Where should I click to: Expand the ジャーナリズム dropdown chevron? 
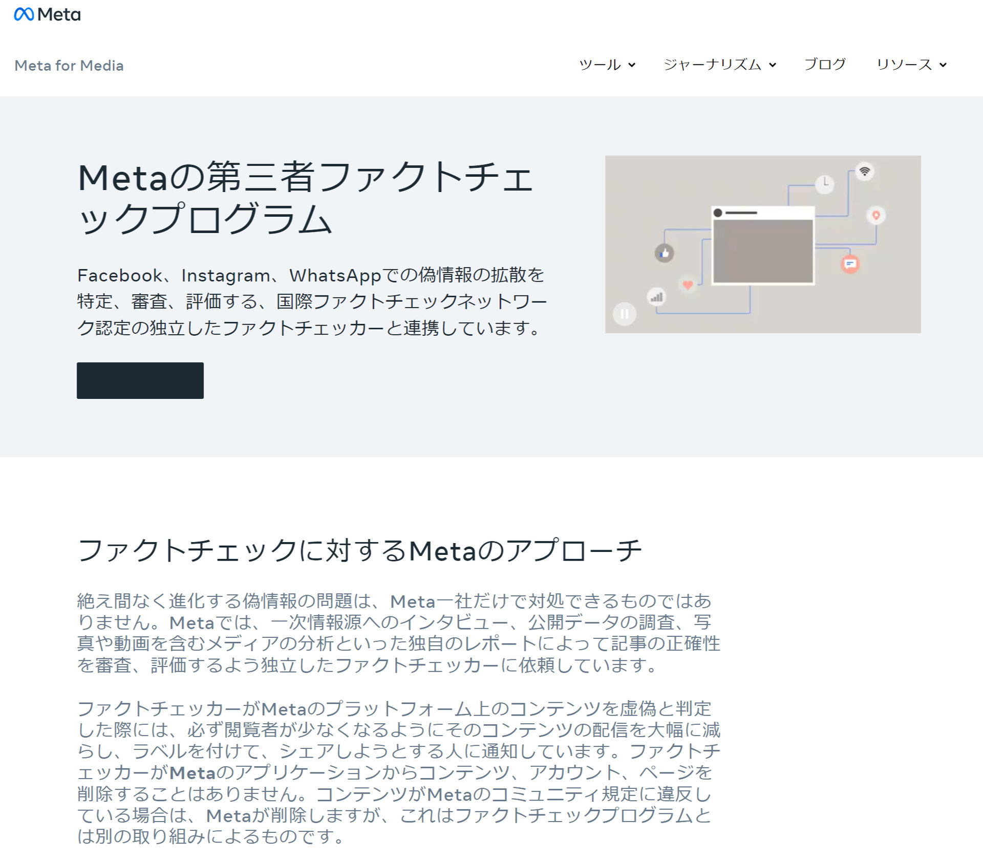(772, 66)
